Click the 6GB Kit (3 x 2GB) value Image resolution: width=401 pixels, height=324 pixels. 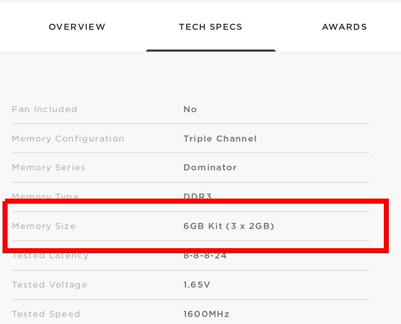point(229,226)
